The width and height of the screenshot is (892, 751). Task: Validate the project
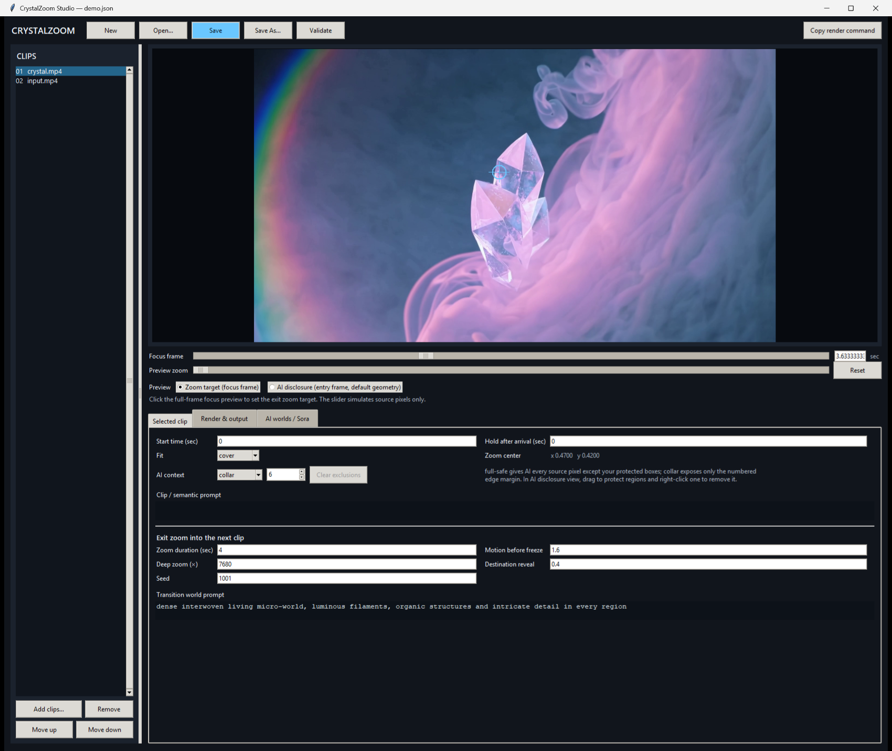[321, 30]
